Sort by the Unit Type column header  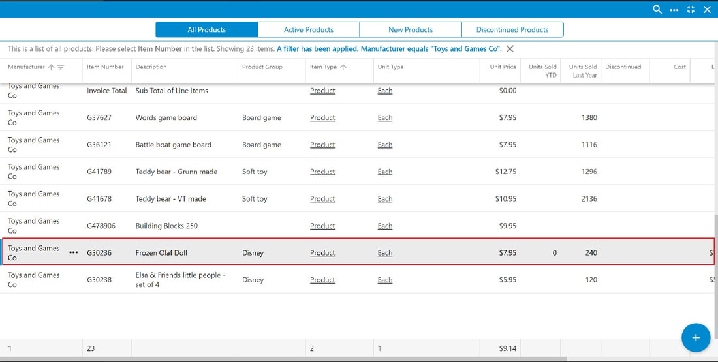[390, 67]
